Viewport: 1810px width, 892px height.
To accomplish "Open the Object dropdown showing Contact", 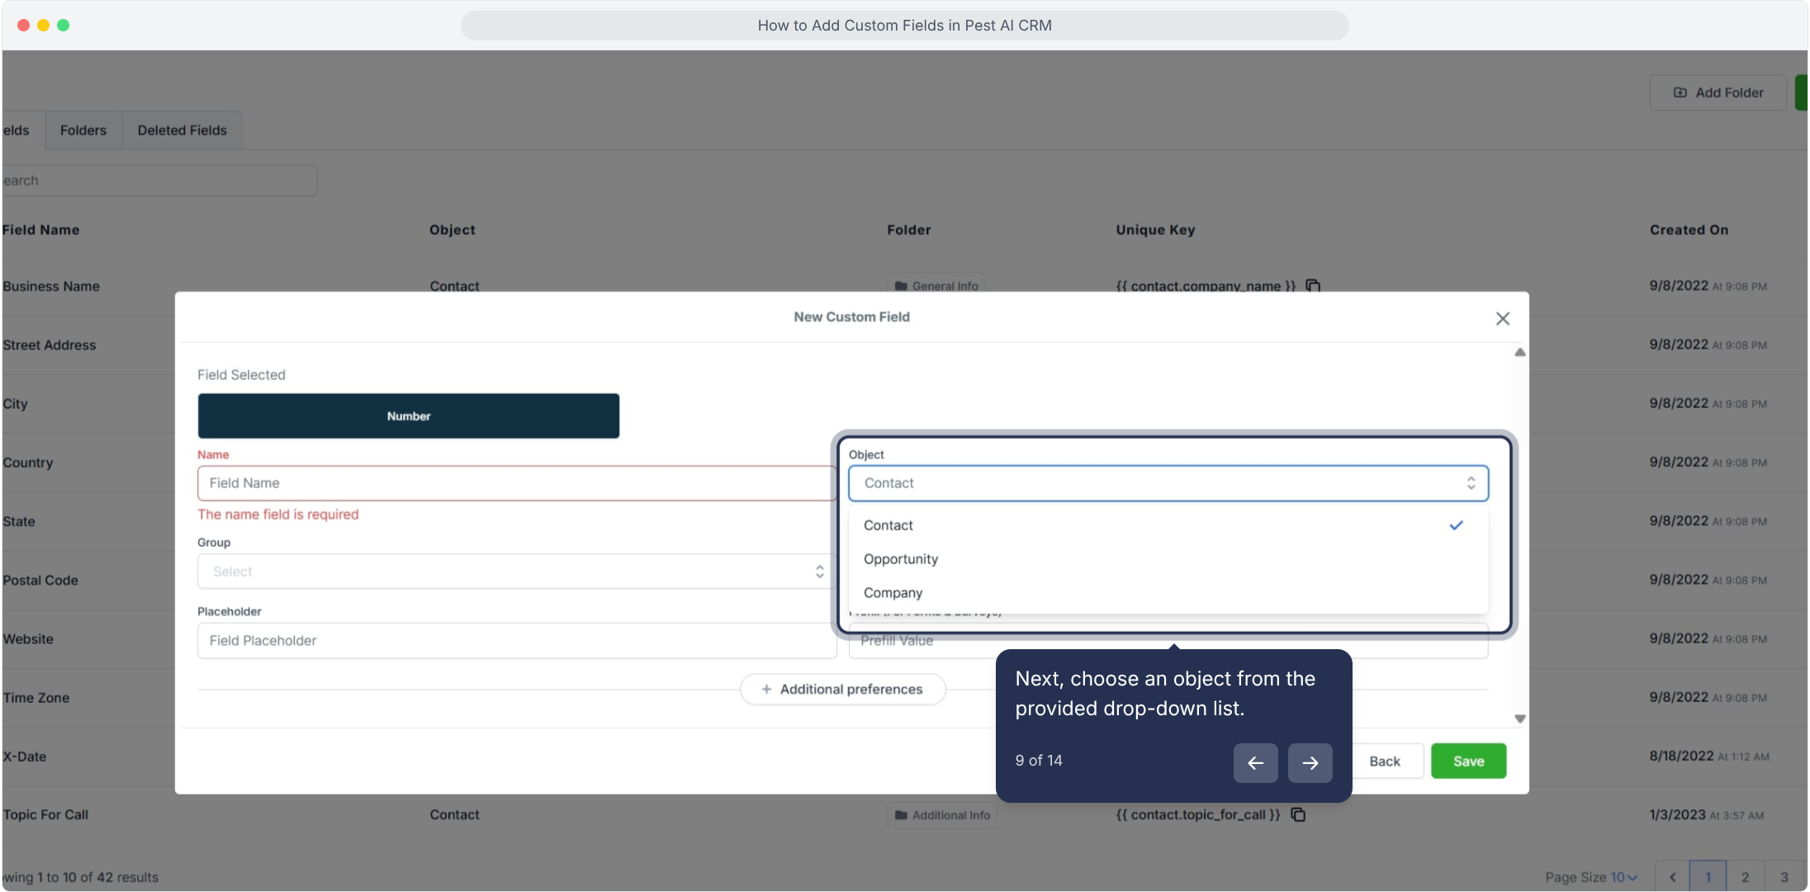I will [1168, 483].
